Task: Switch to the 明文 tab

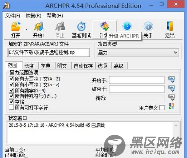Action: pyautogui.click(x=63, y=66)
